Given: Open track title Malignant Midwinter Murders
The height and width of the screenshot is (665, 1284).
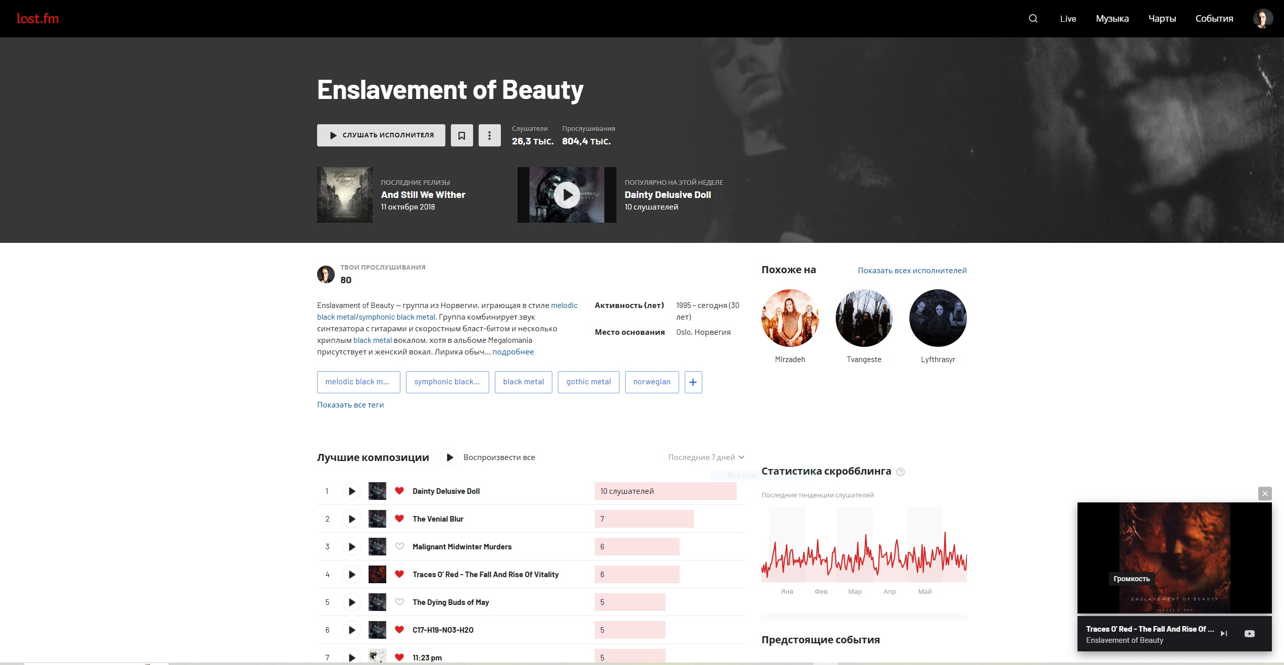Looking at the screenshot, I should (462, 547).
